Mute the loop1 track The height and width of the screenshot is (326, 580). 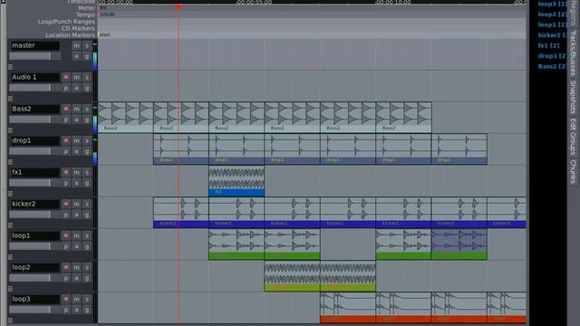pos(76,235)
